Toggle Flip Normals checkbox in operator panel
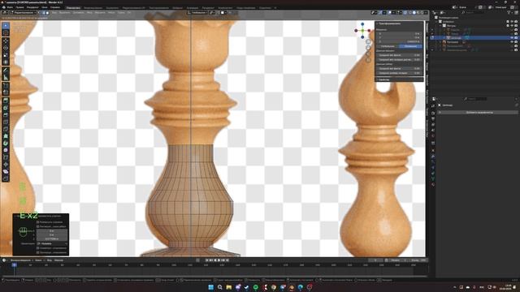Screen dimensions: 520x292 (x=38, y=222)
